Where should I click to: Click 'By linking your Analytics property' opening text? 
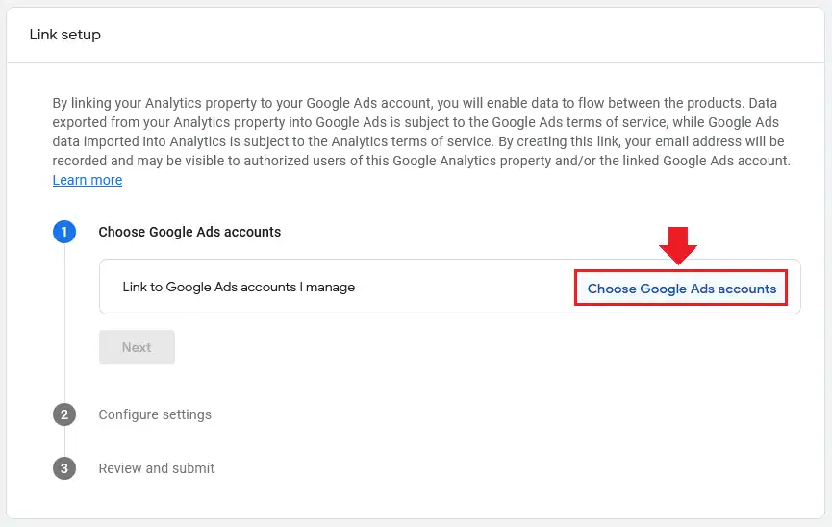pos(159,103)
